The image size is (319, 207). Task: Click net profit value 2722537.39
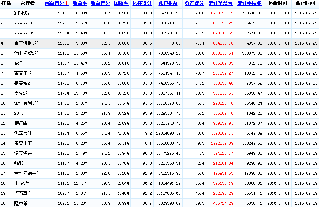(x=222, y=143)
